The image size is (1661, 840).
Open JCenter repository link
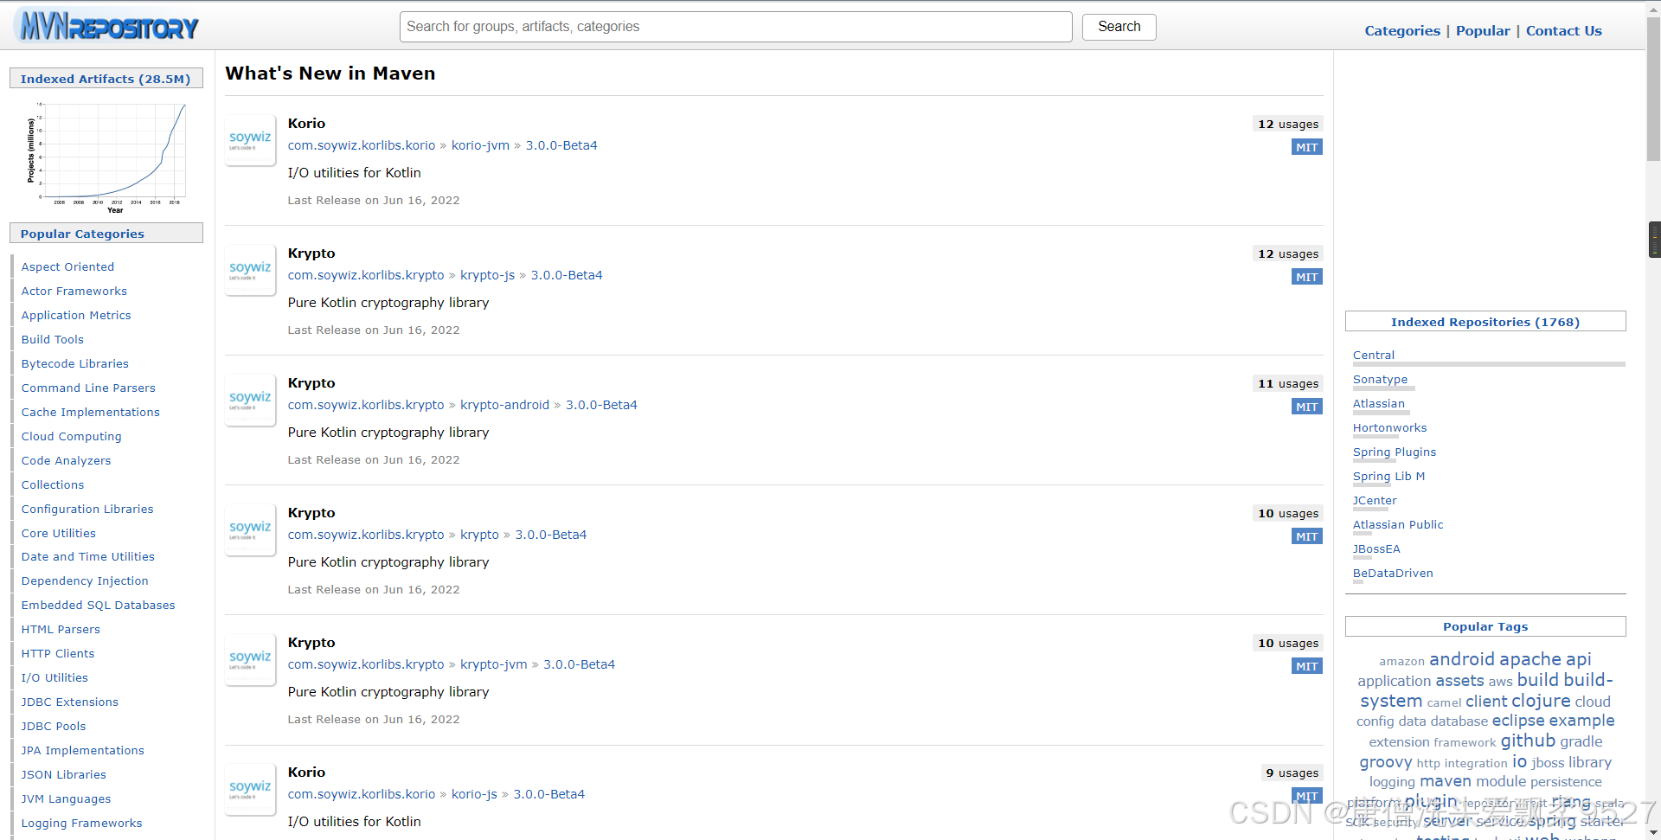[1375, 501]
